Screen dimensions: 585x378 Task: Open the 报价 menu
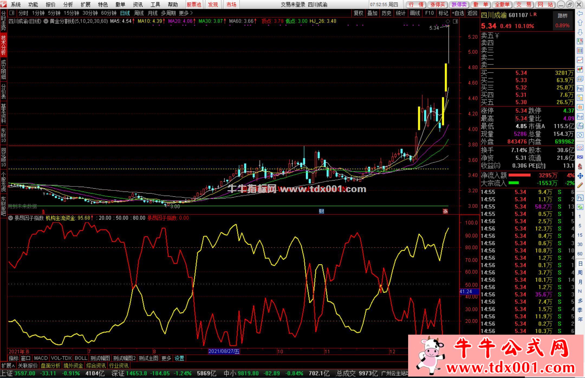tap(50, 5)
